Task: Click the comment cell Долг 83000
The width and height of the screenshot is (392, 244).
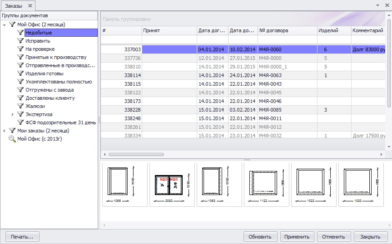Action: click(368, 49)
